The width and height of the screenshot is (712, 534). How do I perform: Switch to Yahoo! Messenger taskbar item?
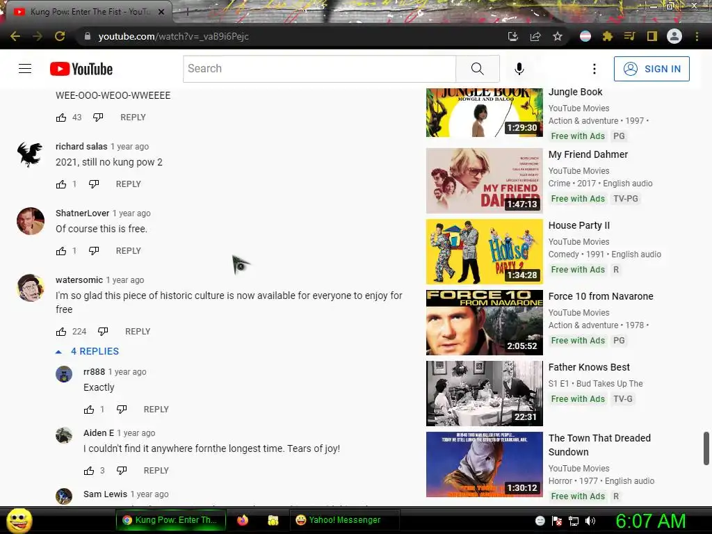[344, 520]
